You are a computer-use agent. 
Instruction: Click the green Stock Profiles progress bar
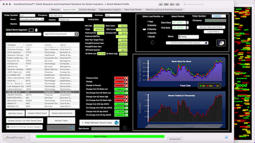pos(100,137)
